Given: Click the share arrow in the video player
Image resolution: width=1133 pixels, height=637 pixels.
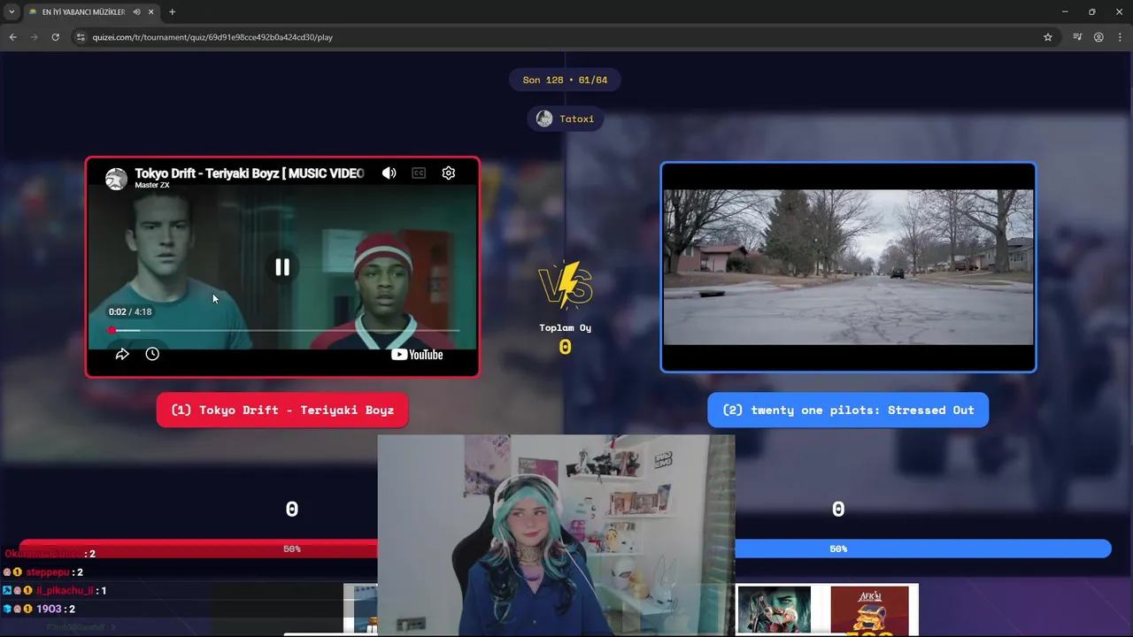Looking at the screenshot, I should (122, 354).
